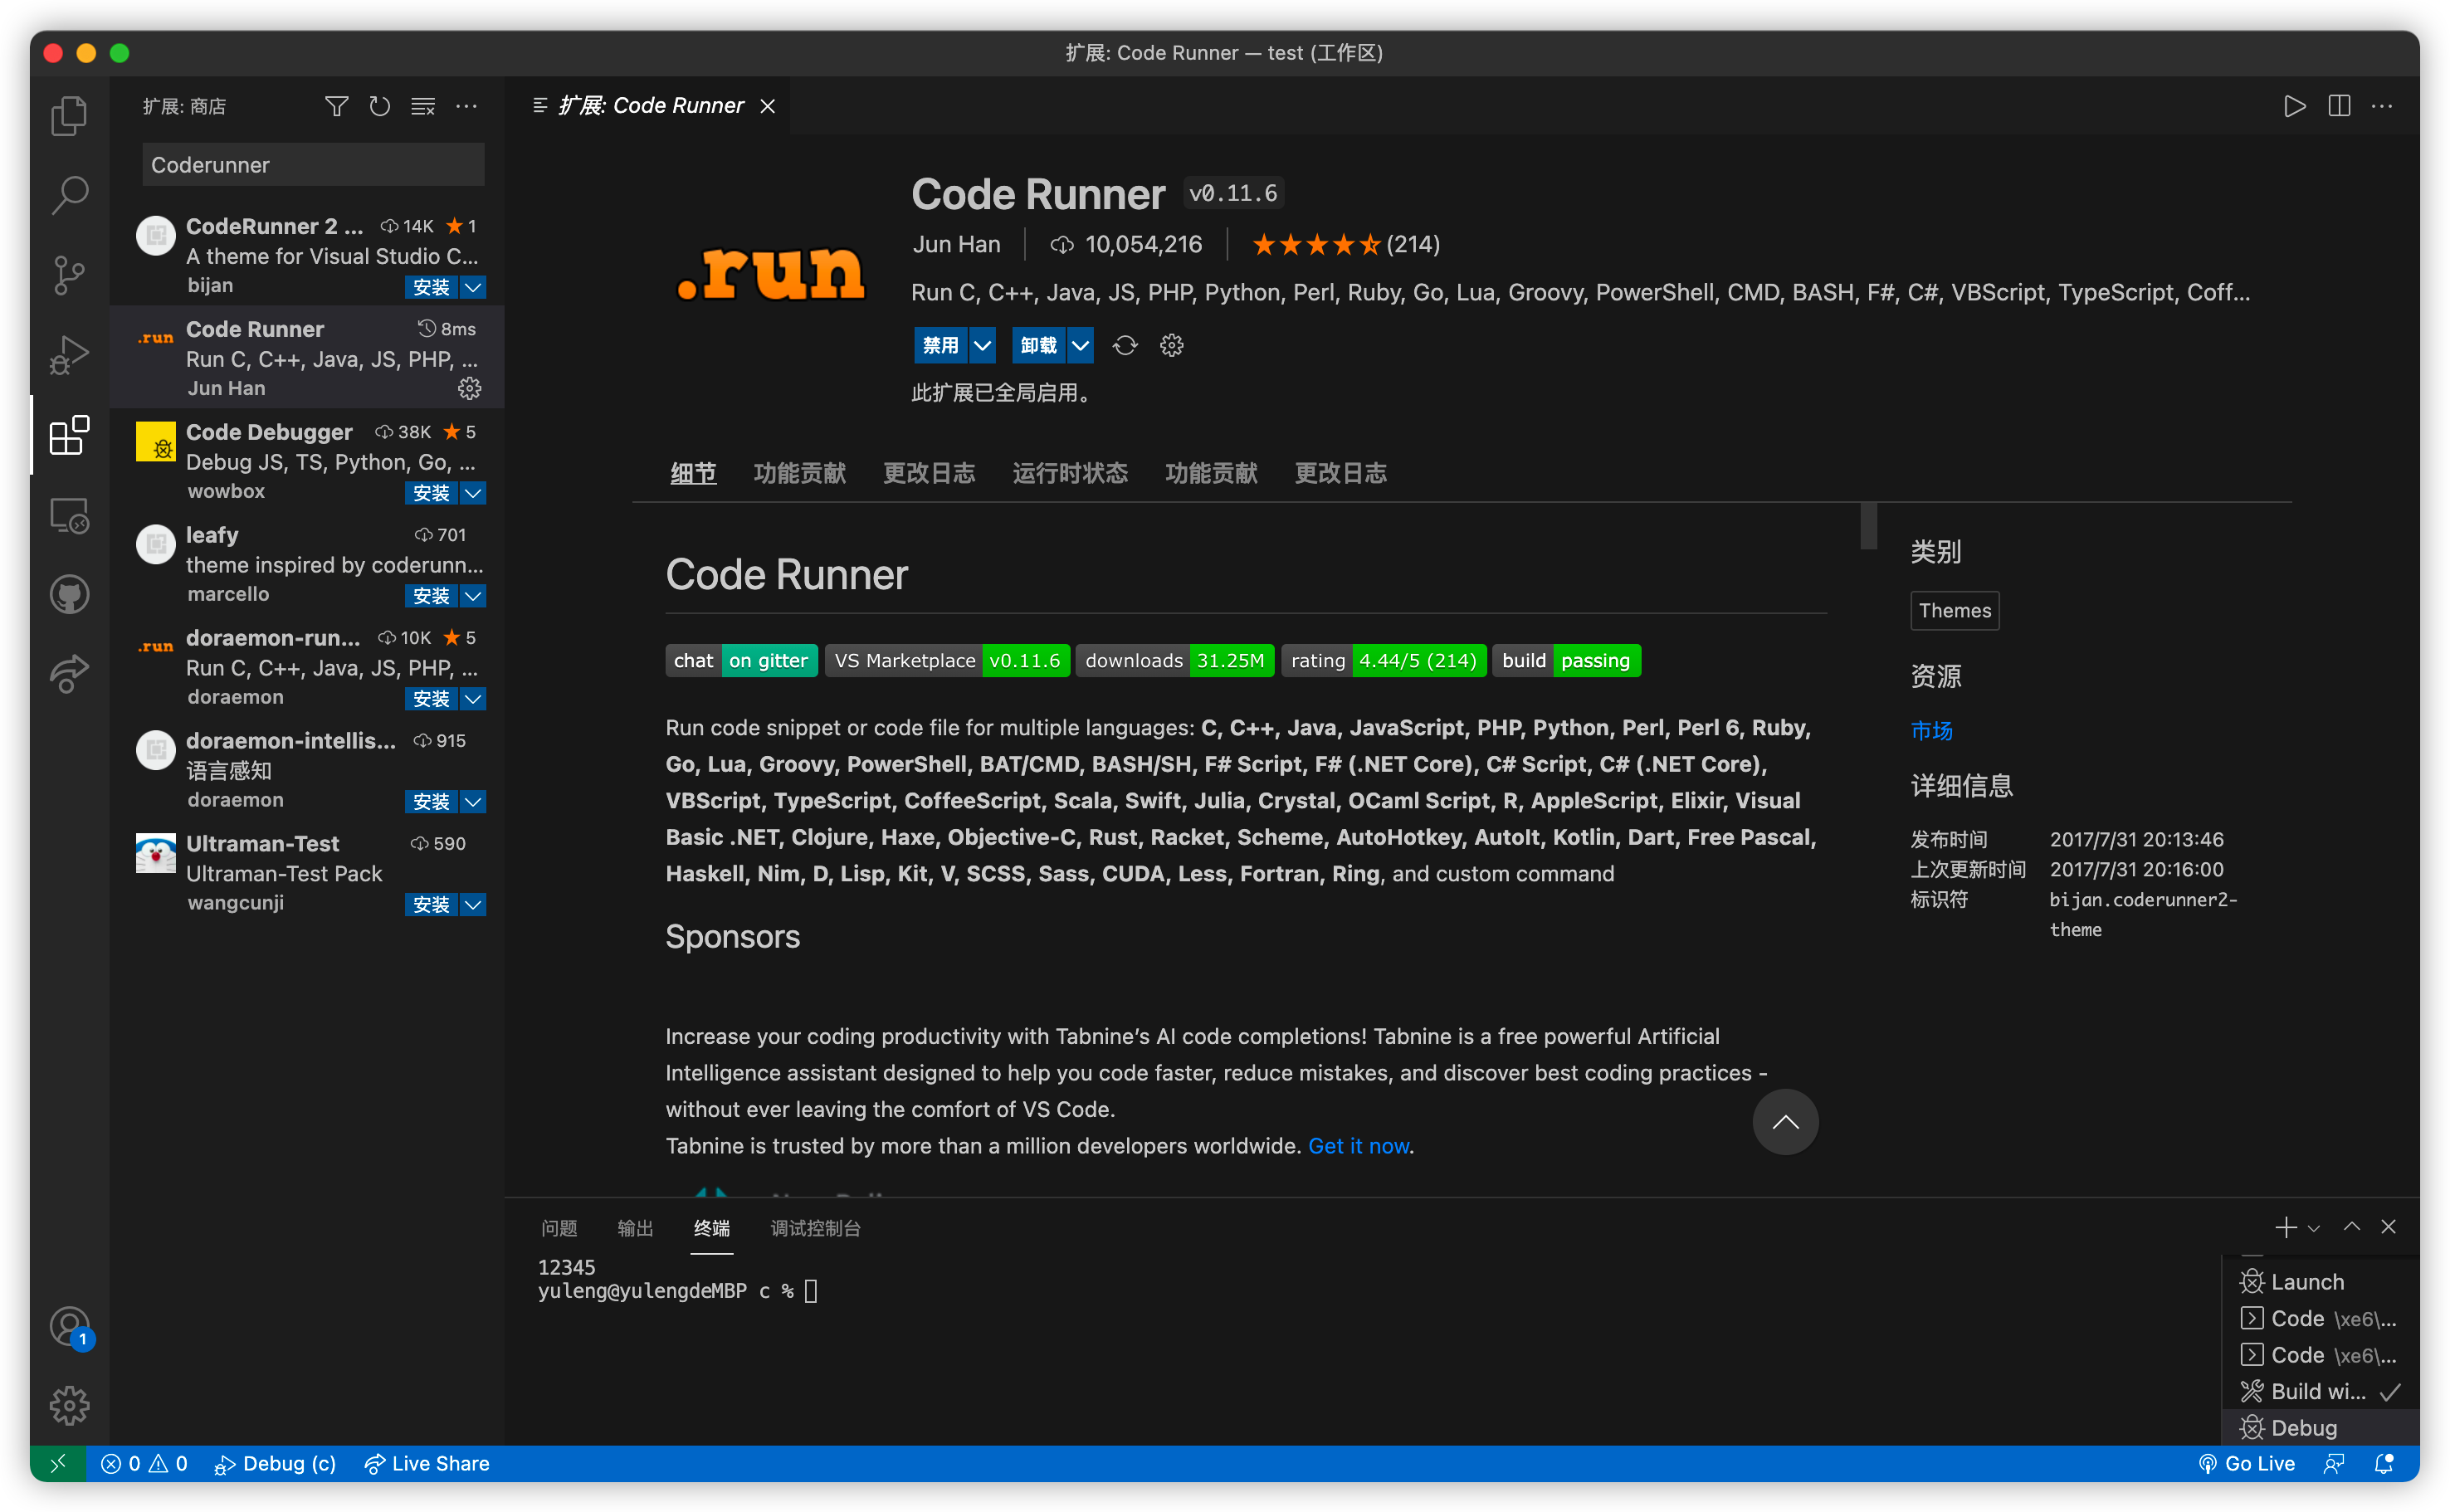Click Go Live in status bar
Viewport: 2450px width, 1512px height.
pos(2246,1463)
